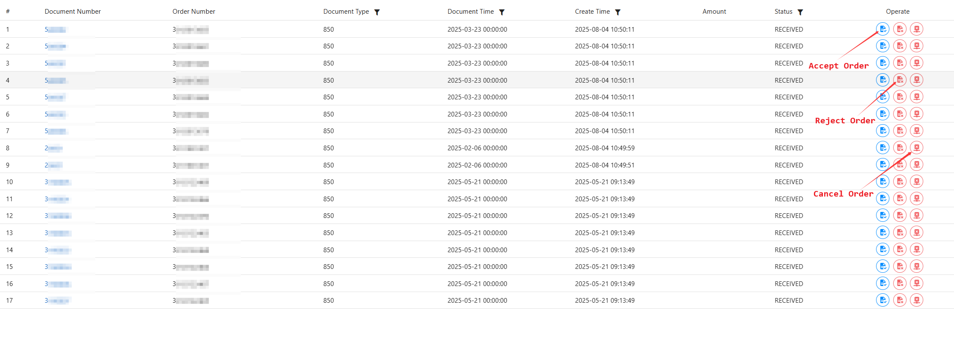Cancel the order in row 3
The width and height of the screenshot is (954, 337).
(916, 63)
